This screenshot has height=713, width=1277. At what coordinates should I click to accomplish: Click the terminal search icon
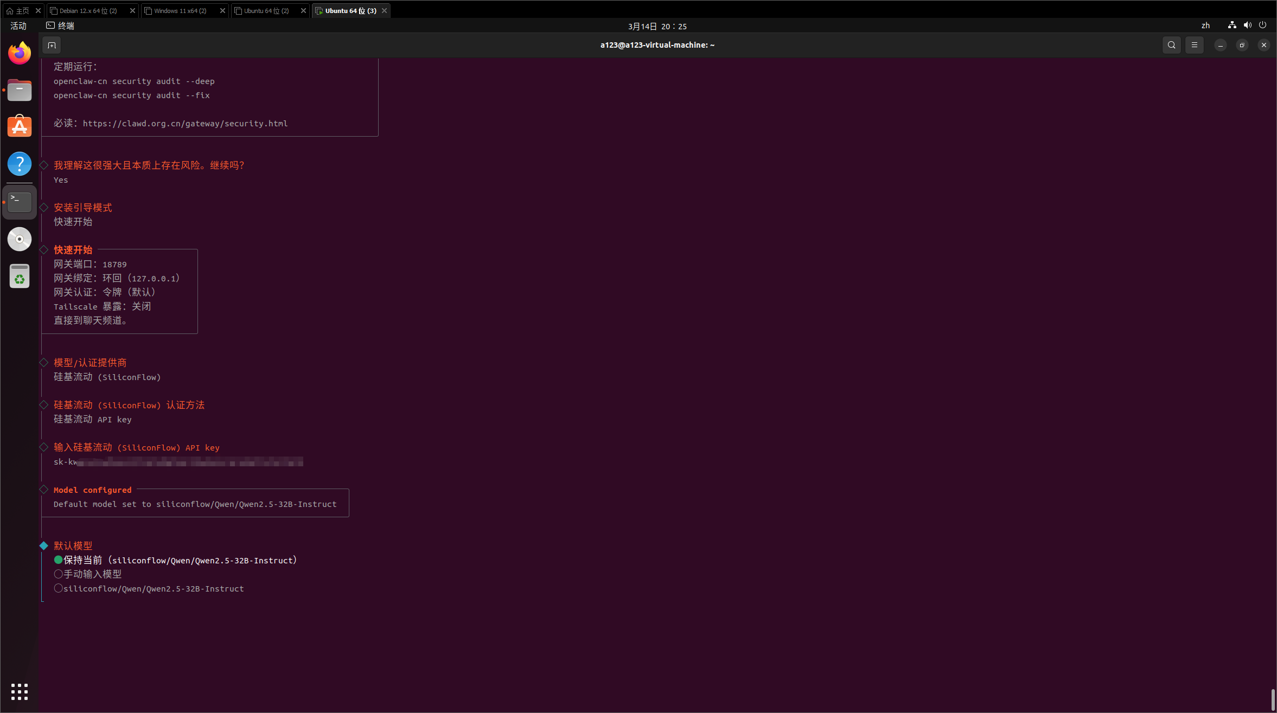pos(1171,45)
